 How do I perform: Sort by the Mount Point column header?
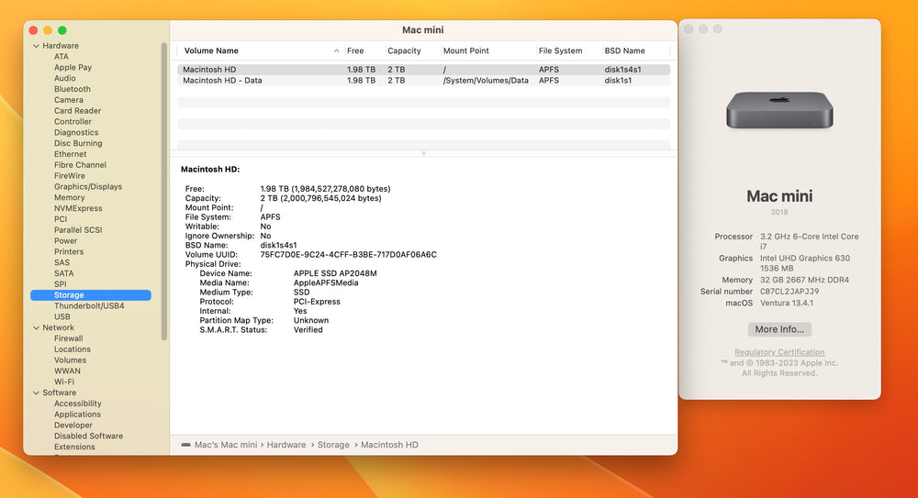coord(466,51)
